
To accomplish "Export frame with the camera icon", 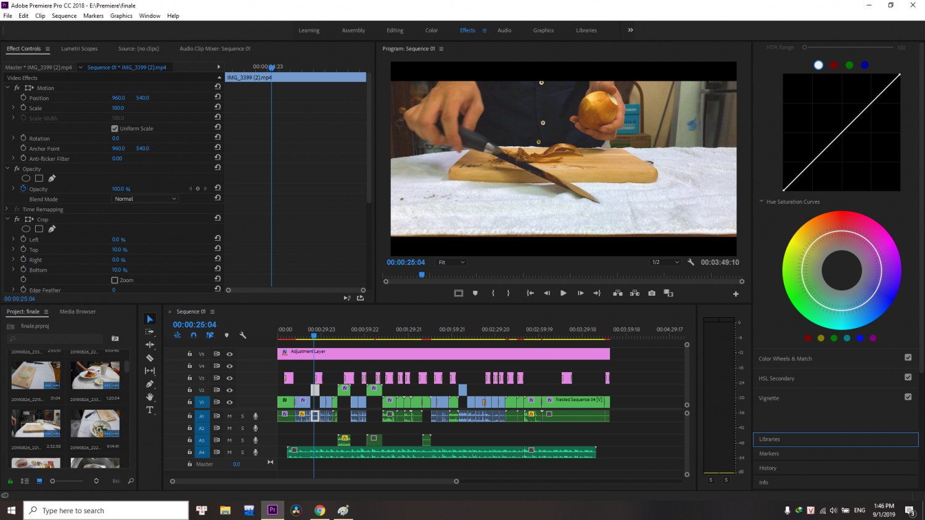I will click(652, 293).
